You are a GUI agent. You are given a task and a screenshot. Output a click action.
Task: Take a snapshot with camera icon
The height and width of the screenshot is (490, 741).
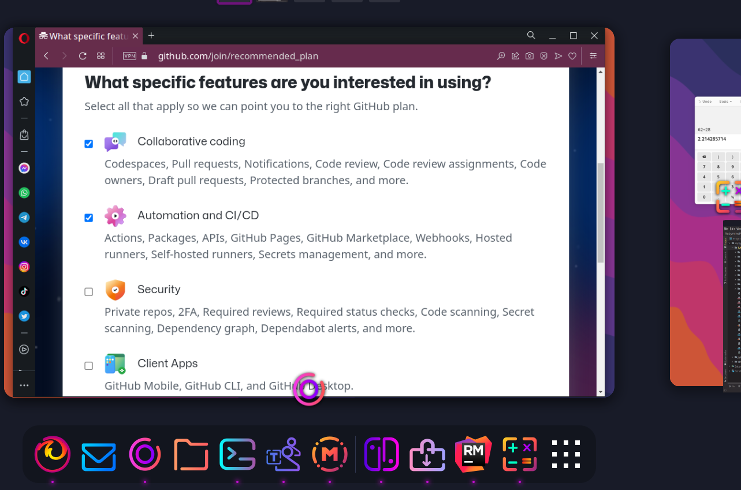(x=530, y=56)
